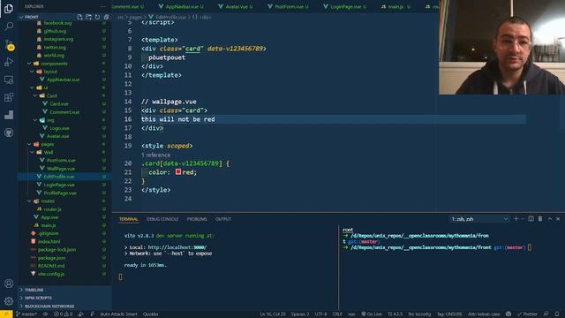Open Explorer more actions ellipsis
The image size is (565, 318).
(x=103, y=6)
